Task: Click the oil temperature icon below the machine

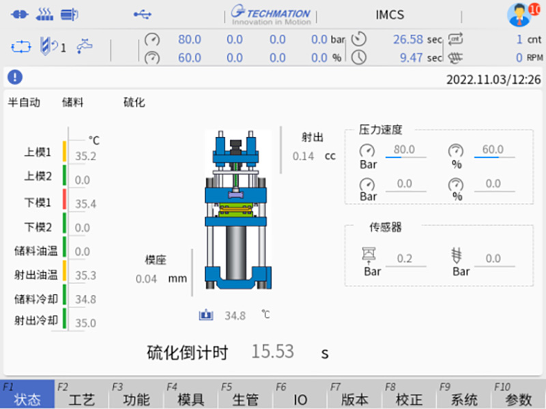Action: click(x=205, y=316)
